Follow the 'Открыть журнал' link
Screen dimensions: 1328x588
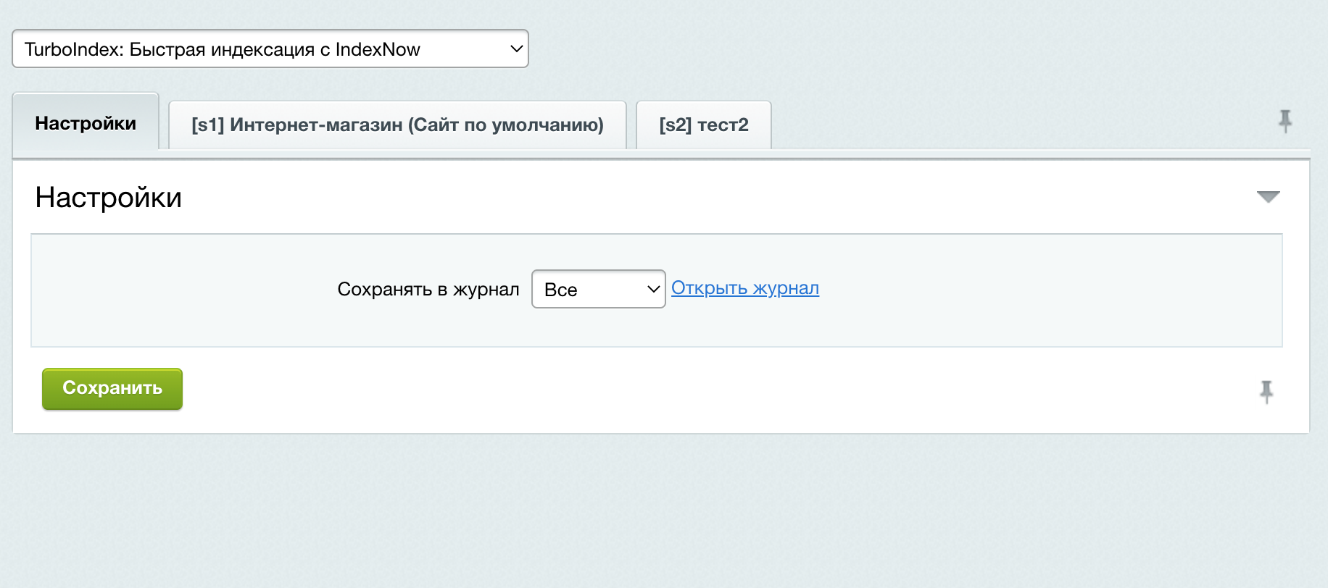pos(744,288)
